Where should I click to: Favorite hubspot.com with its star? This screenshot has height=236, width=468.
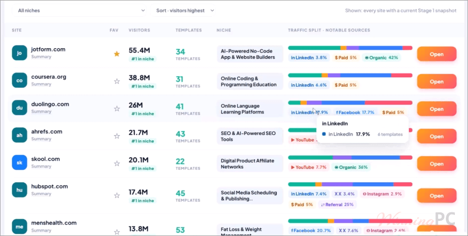[x=117, y=196]
